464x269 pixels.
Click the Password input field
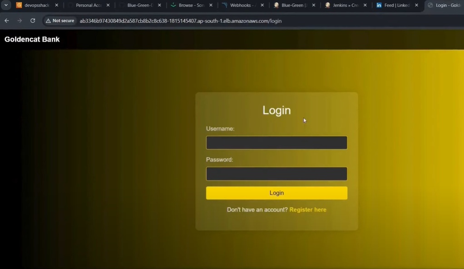click(x=276, y=174)
